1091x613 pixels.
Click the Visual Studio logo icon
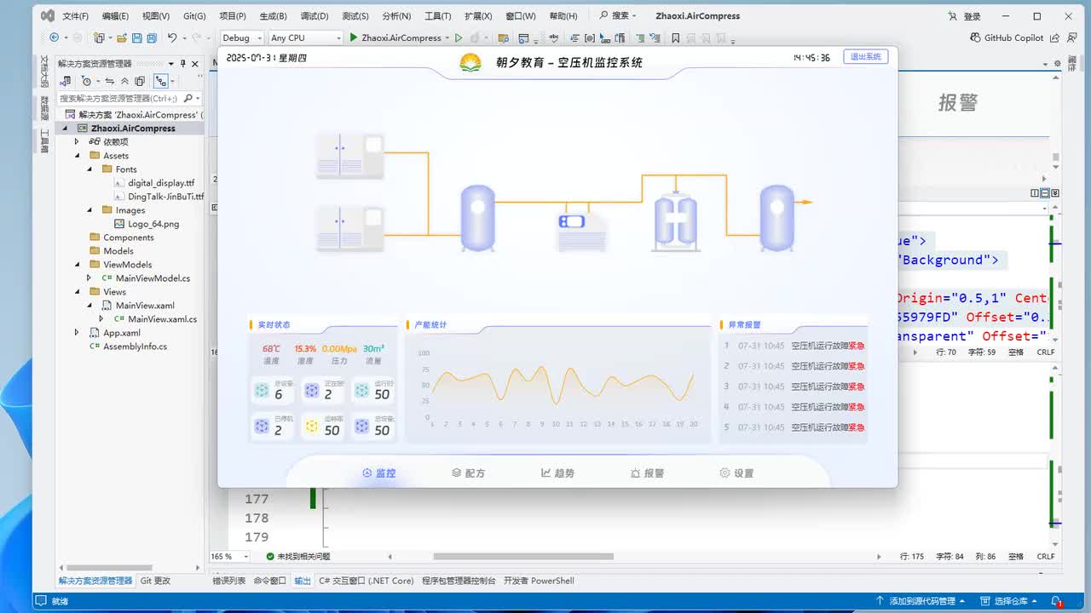[x=48, y=15]
